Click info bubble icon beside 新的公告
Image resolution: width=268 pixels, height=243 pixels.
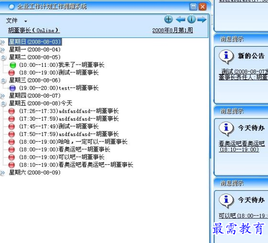(x=226, y=56)
